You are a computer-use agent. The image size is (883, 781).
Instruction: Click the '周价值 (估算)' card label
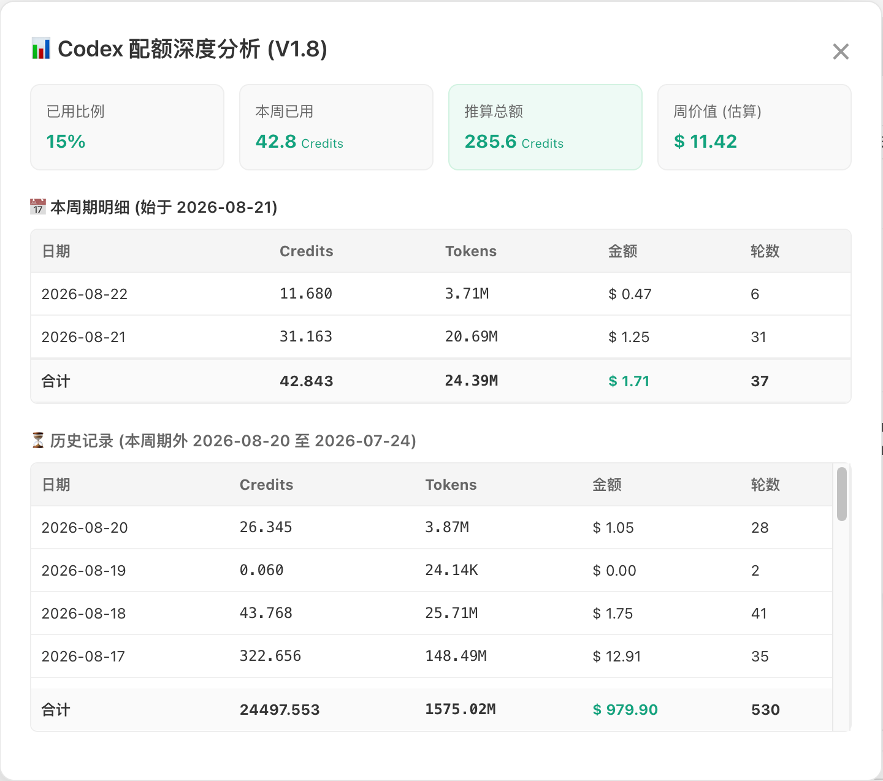click(x=717, y=112)
